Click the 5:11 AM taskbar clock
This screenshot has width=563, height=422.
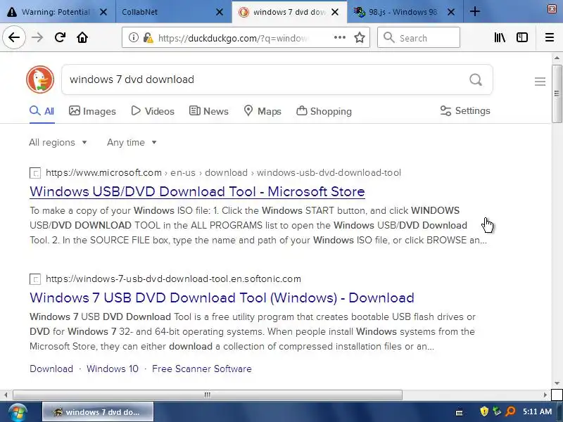tap(537, 411)
